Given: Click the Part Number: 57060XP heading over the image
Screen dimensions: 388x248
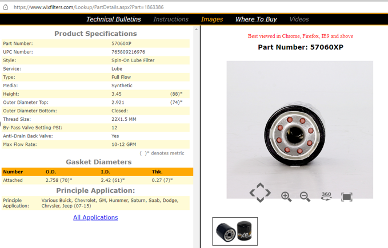Looking at the screenshot, I should [301, 47].
